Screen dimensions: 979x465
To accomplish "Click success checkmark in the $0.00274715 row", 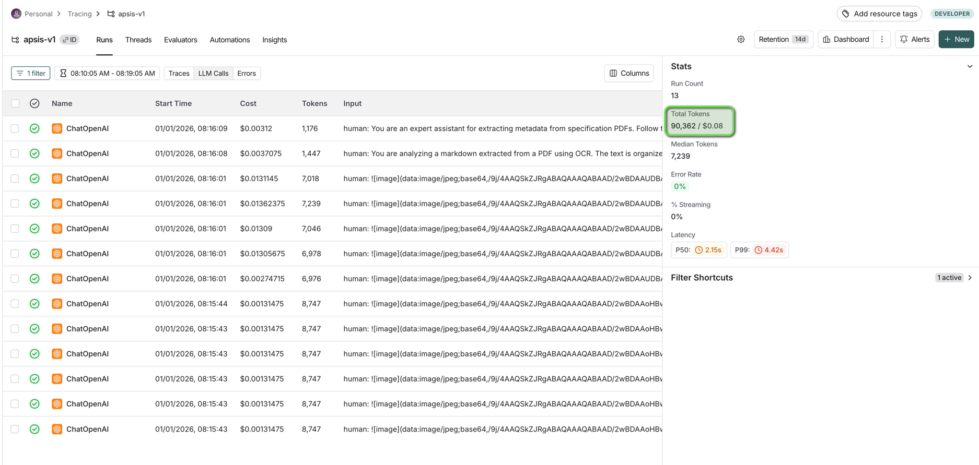I will click(34, 279).
